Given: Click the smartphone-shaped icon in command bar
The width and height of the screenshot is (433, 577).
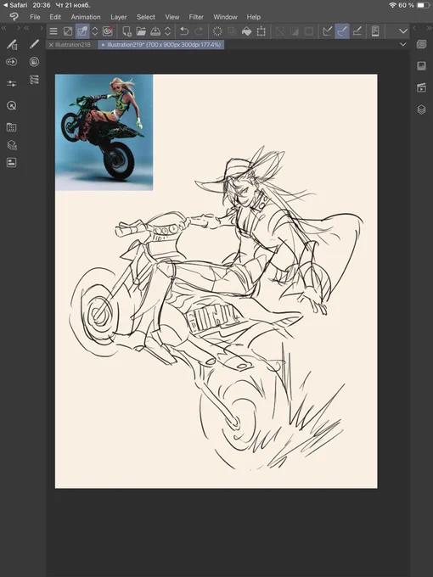Looking at the screenshot, I should coord(375,31).
